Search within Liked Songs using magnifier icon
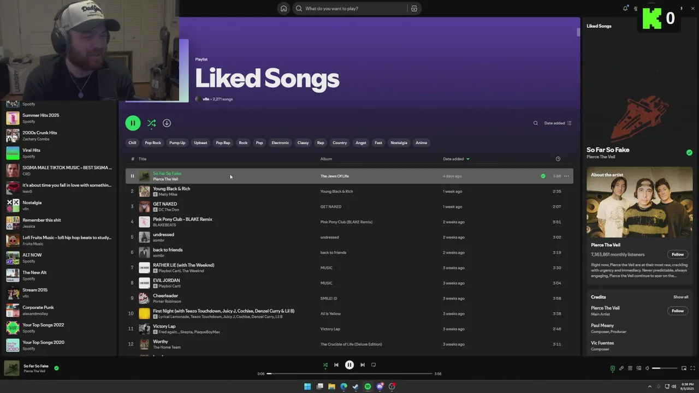The height and width of the screenshot is (393, 699). tap(536, 123)
